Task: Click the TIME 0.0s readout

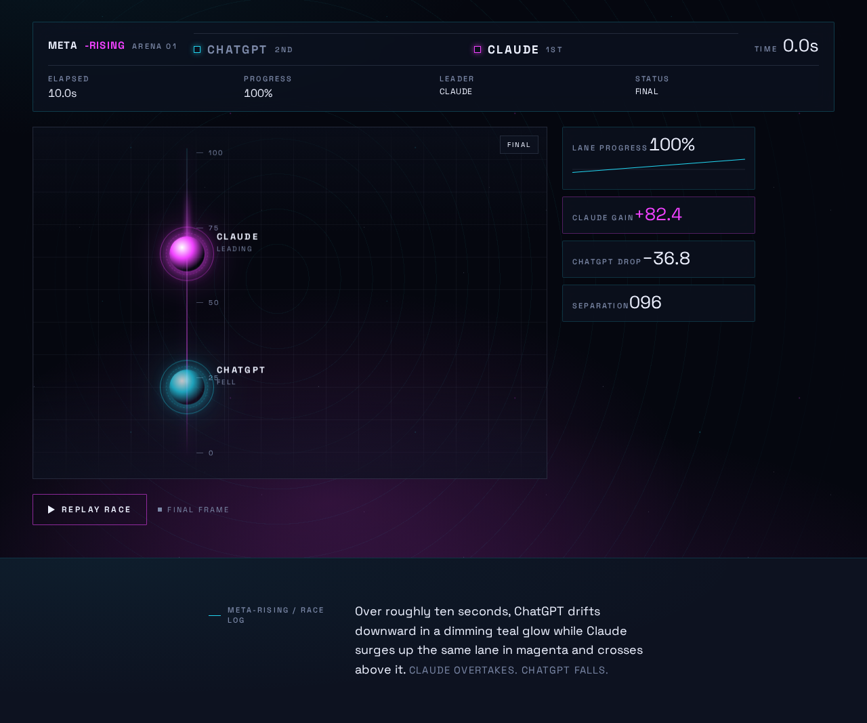Action: [x=786, y=46]
